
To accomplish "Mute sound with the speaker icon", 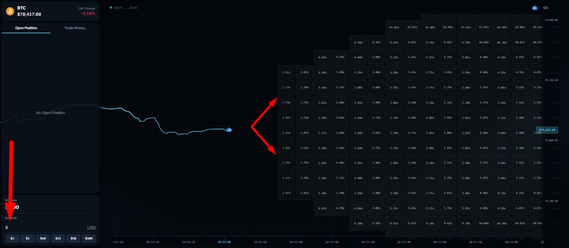I will click(x=545, y=8).
